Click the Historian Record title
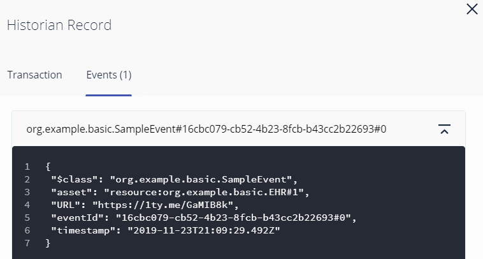Image resolution: width=483 pixels, height=259 pixels. 59,26
